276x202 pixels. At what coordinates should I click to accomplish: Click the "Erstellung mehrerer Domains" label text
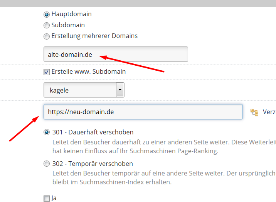(94, 36)
